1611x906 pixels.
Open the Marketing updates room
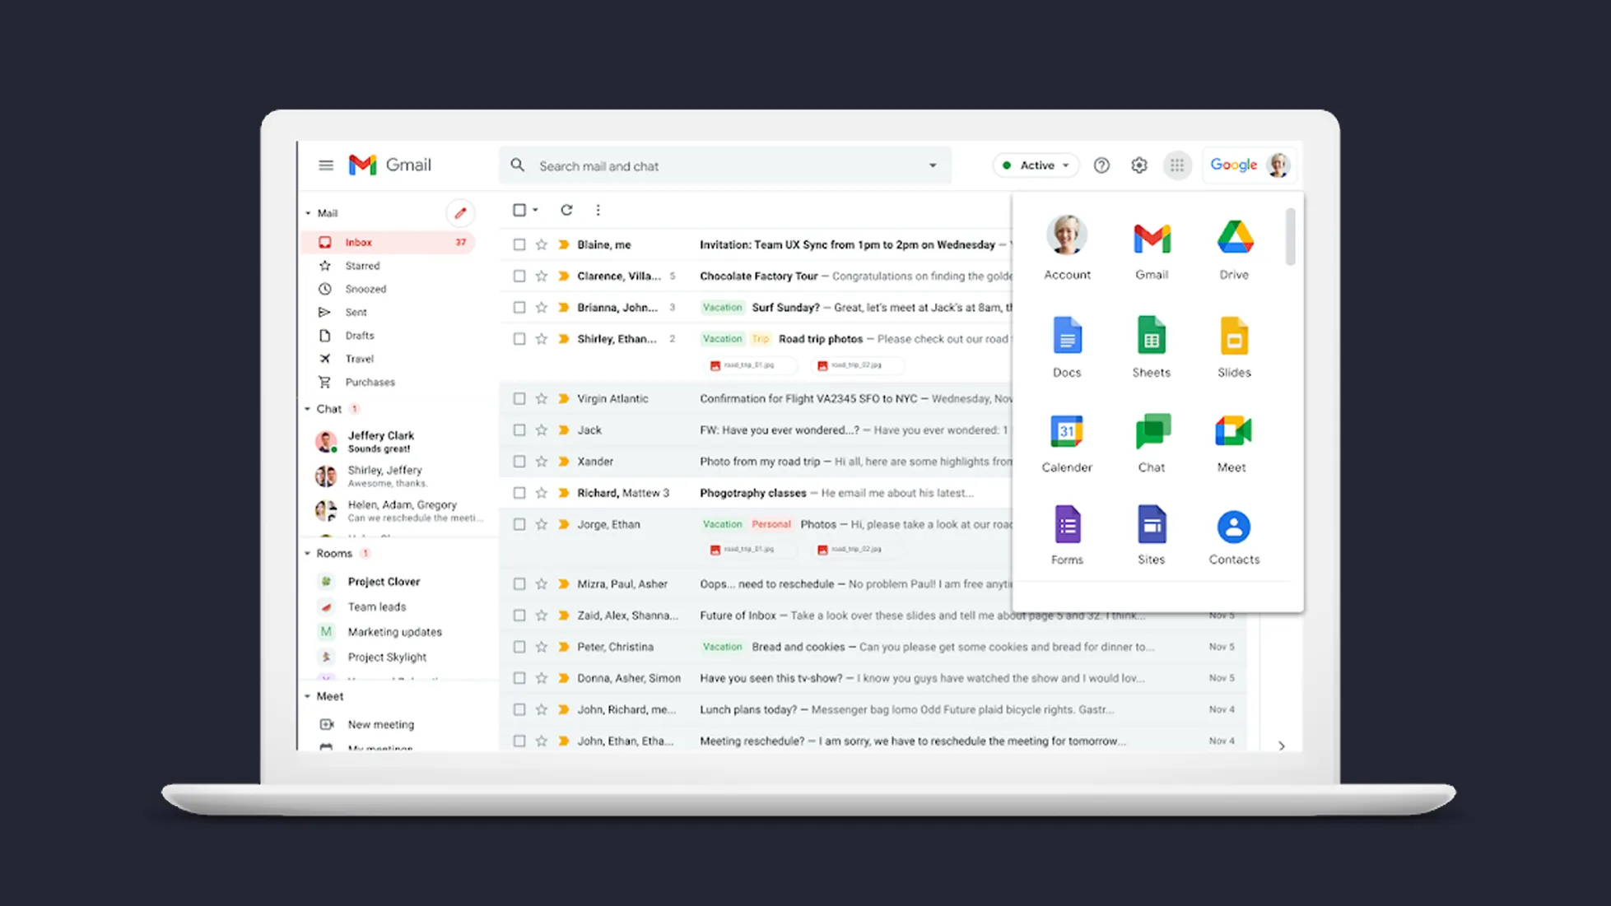tap(394, 632)
